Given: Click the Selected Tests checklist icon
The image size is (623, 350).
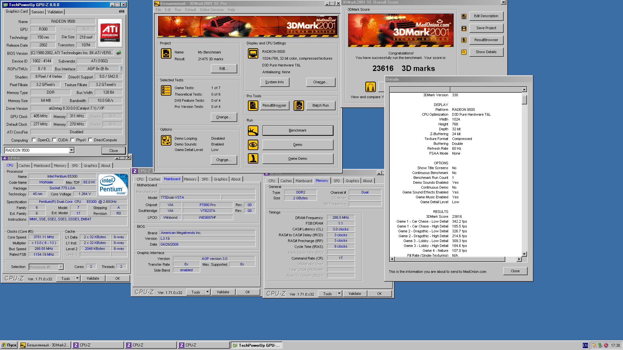Looking at the screenshot, I should [x=166, y=90].
